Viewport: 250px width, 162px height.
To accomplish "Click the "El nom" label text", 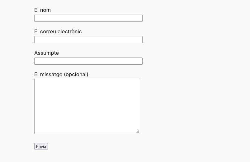I will [x=42, y=10].
